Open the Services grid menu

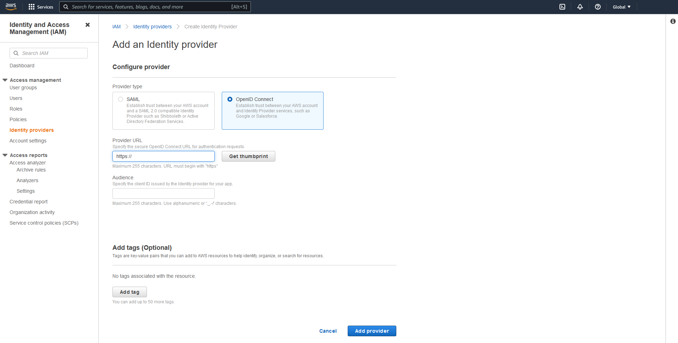41,7
